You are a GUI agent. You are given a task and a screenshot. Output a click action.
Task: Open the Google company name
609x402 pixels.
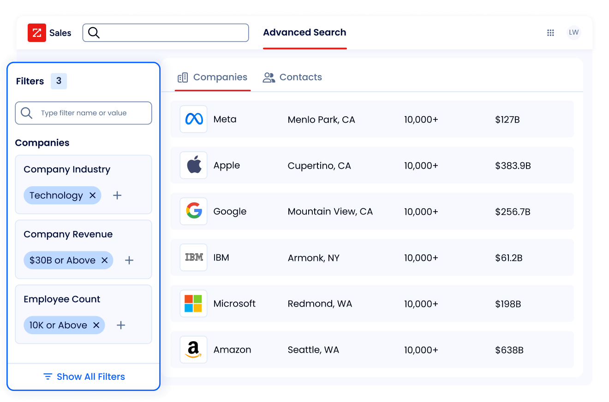[230, 212]
